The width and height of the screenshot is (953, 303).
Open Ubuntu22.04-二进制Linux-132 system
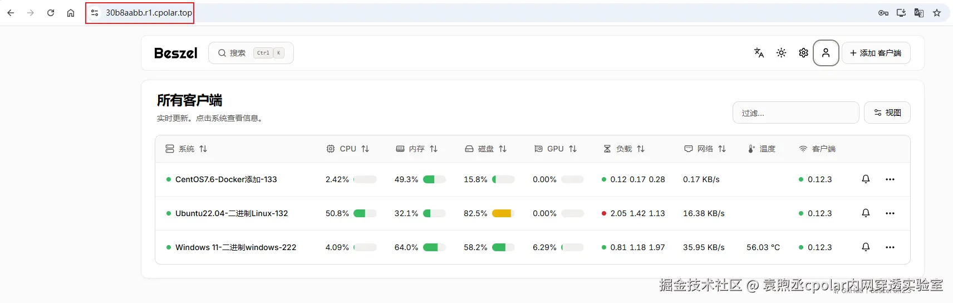(232, 213)
